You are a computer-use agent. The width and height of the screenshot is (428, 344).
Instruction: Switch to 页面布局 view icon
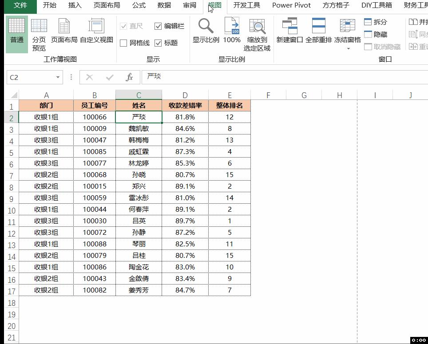tap(64, 31)
